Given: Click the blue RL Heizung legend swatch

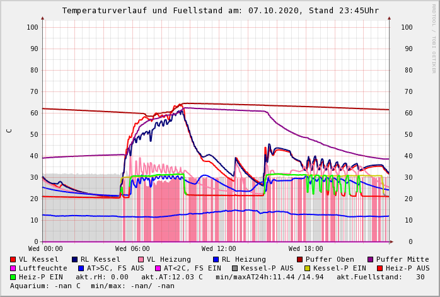Looking at the screenshot, I should tap(216, 260).
